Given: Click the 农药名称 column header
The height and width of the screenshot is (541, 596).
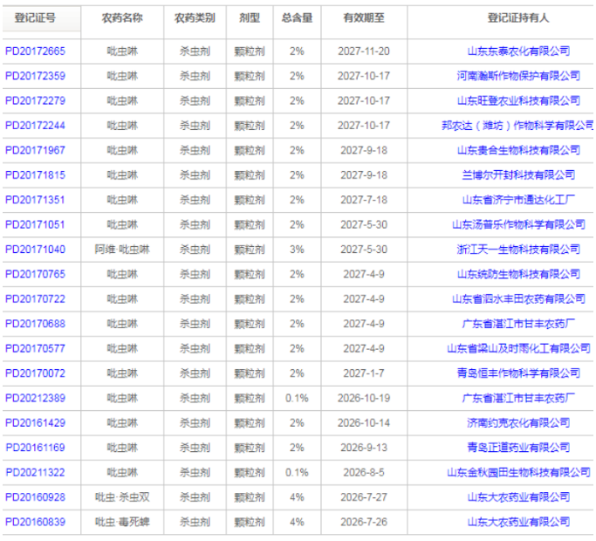Looking at the screenshot, I should click(122, 17).
